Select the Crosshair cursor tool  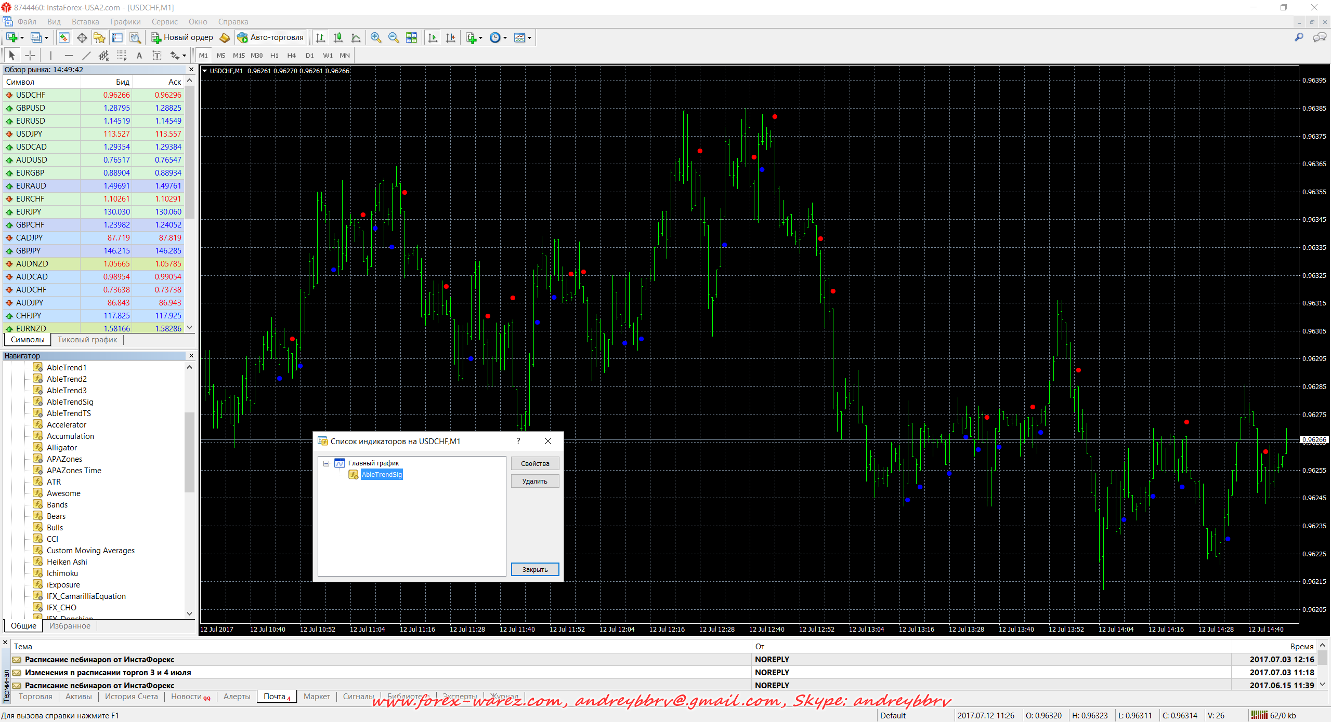coord(30,56)
